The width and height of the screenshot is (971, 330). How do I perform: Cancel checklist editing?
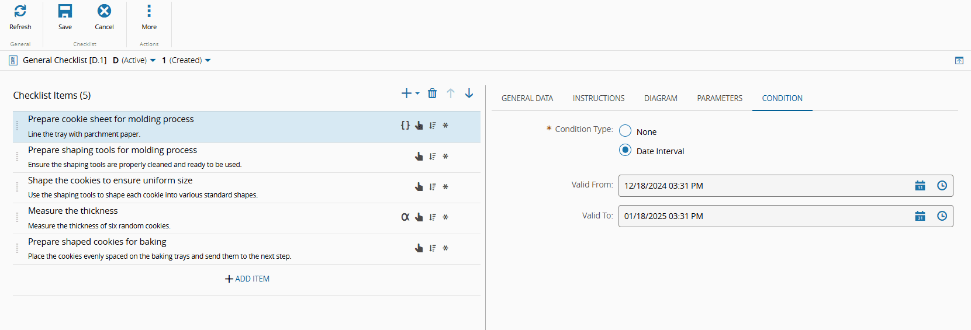[x=104, y=11]
